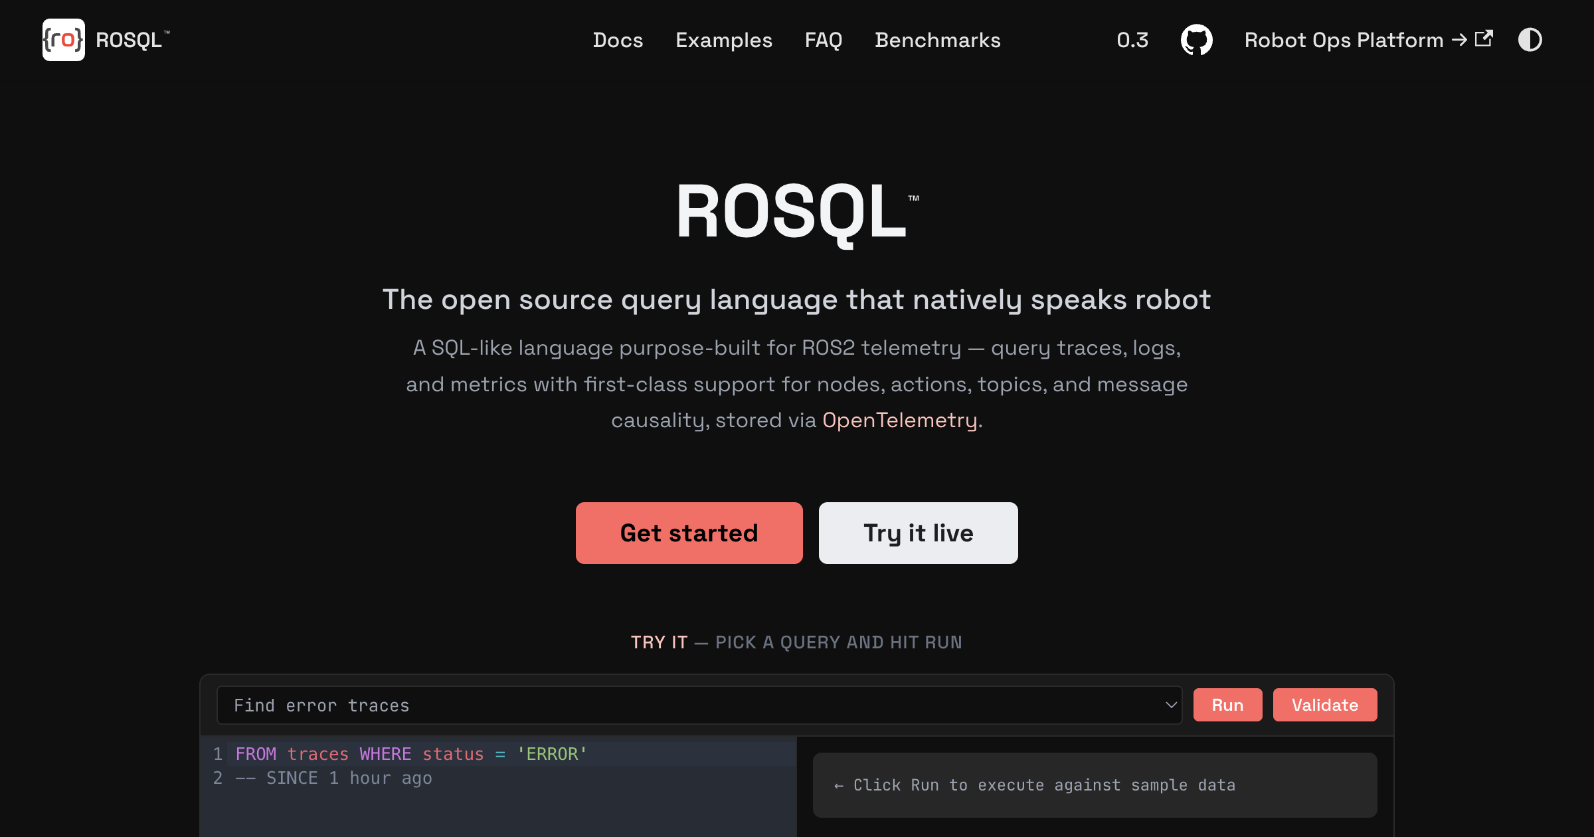This screenshot has width=1594, height=837.
Task: Click the results hint 'Click Run to execute' panel
Action: click(1095, 785)
